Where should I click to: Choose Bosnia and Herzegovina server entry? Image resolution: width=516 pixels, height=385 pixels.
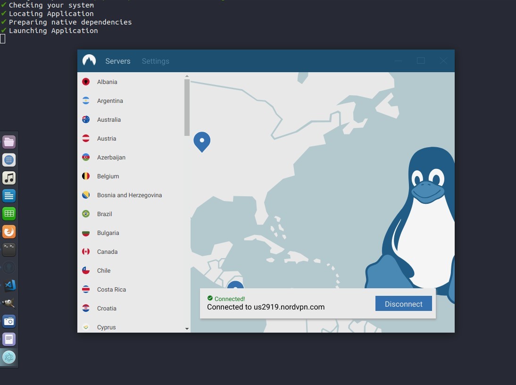[x=131, y=195]
